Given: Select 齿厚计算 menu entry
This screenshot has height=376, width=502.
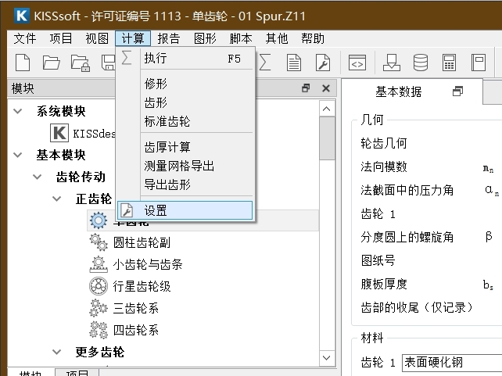Looking at the screenshot, I should pos(167,147).
